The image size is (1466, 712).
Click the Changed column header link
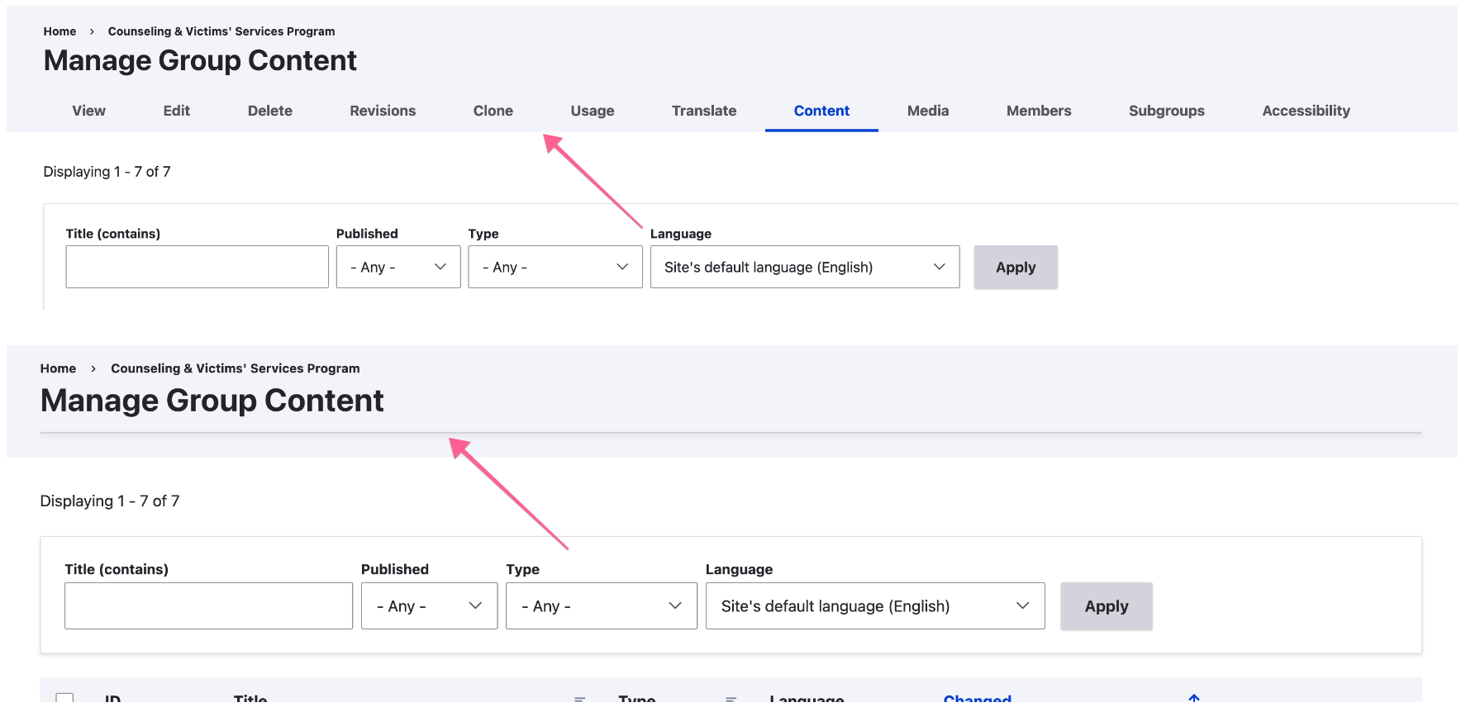[x=977, y=699]
